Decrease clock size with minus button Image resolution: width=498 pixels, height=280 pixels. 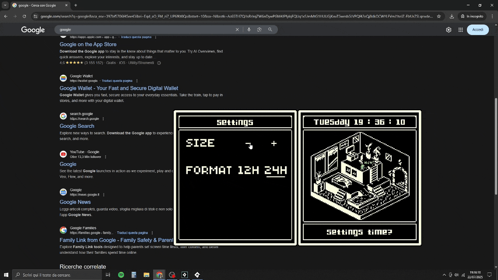point(248,143)
